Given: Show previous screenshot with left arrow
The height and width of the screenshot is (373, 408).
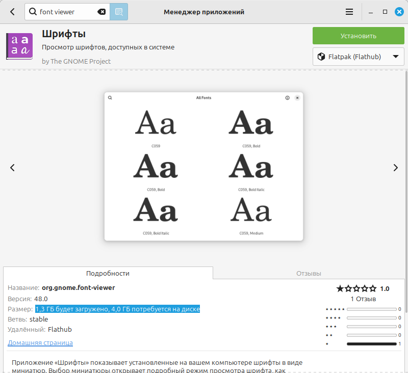Looking at the screenshot, I should 13,168.
